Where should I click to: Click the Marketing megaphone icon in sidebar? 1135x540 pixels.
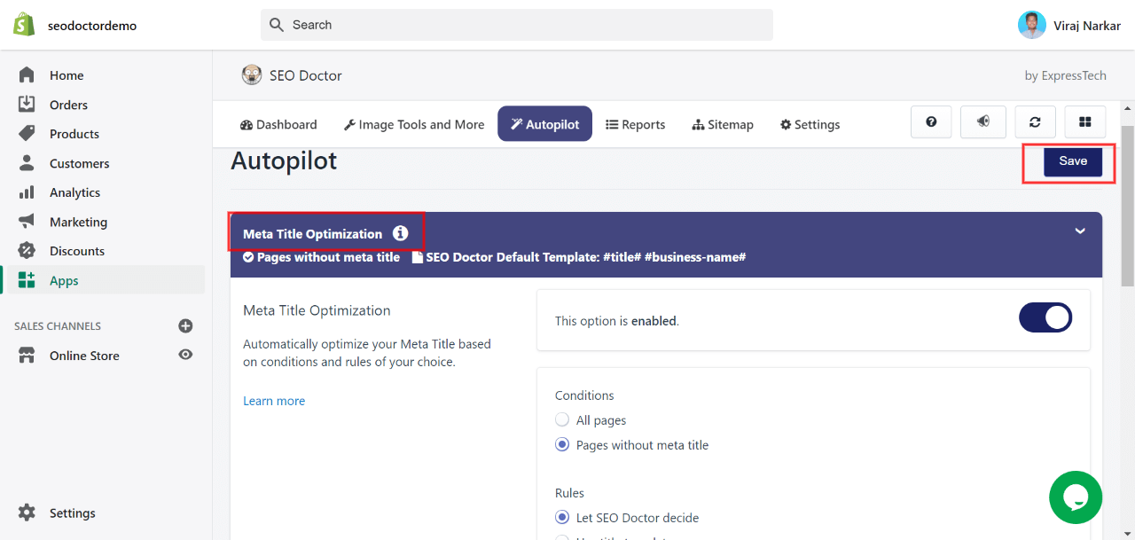27,222
